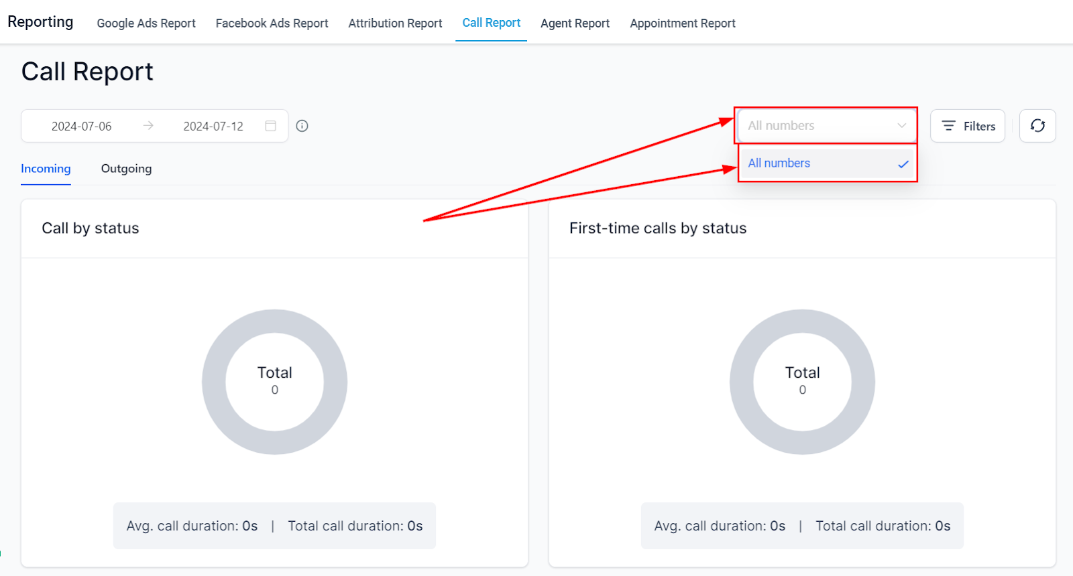Click the checkmark beside All numbers option

coord(903,164)
